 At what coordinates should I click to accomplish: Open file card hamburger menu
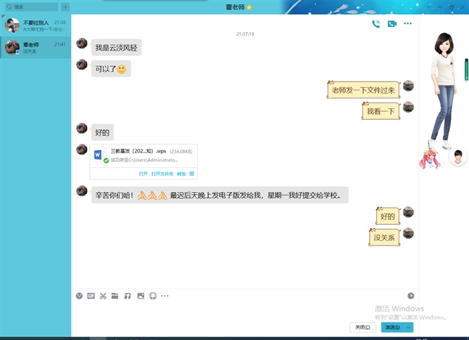click(x=192, y=173)
